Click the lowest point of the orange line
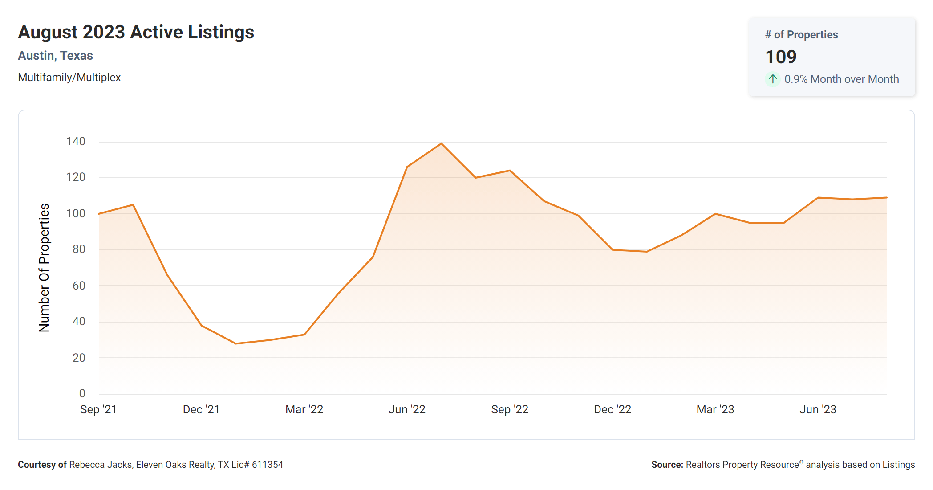The width and height of the screenshot is (933, 490). (236, 343)
